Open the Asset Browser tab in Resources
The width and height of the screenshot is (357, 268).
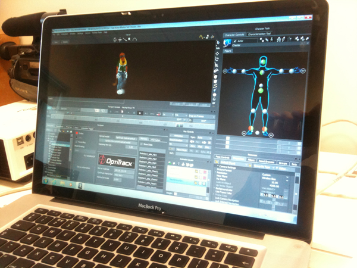[267, 161]
